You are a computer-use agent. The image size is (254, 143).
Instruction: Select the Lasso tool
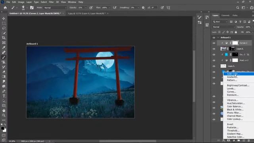coord(4,28)
